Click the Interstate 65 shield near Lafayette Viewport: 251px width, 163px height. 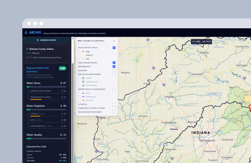(164, 85)
